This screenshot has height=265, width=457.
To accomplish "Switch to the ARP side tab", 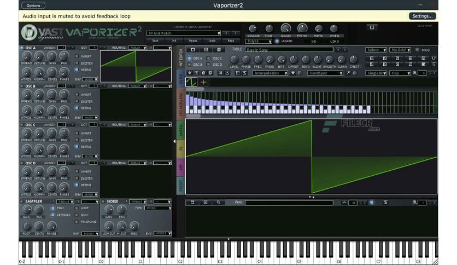I will [181, 167].
